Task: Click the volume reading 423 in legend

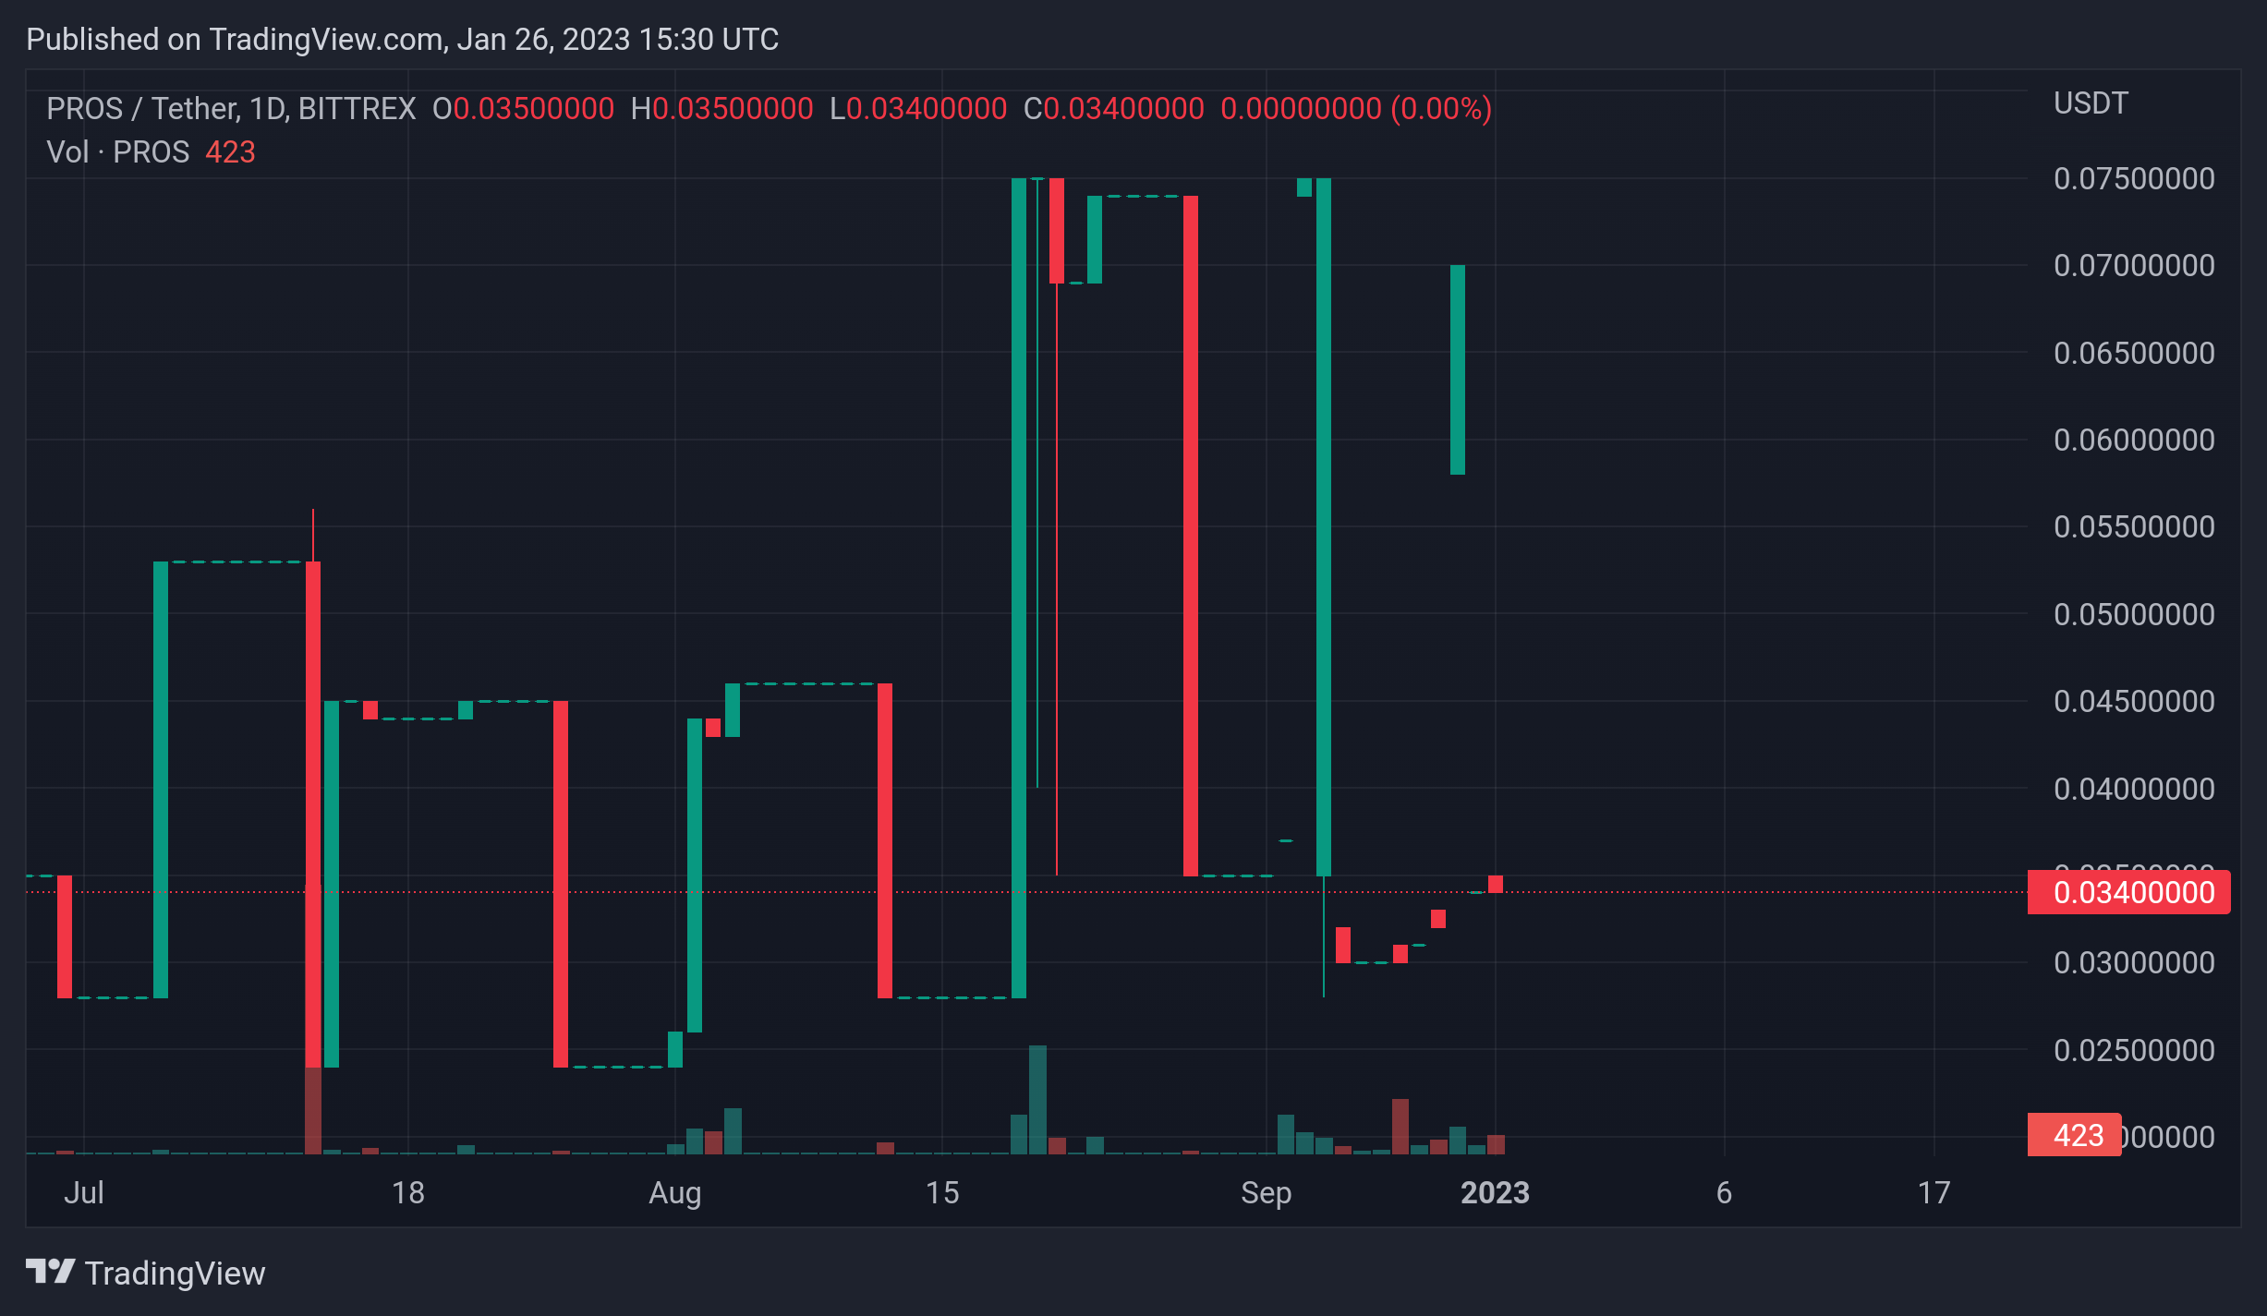Action: coord(230,152)
